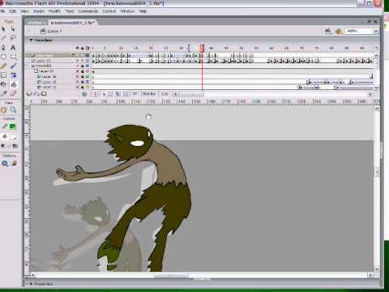Select the Brush tool
Screen dimensions: 389x292
13,66
